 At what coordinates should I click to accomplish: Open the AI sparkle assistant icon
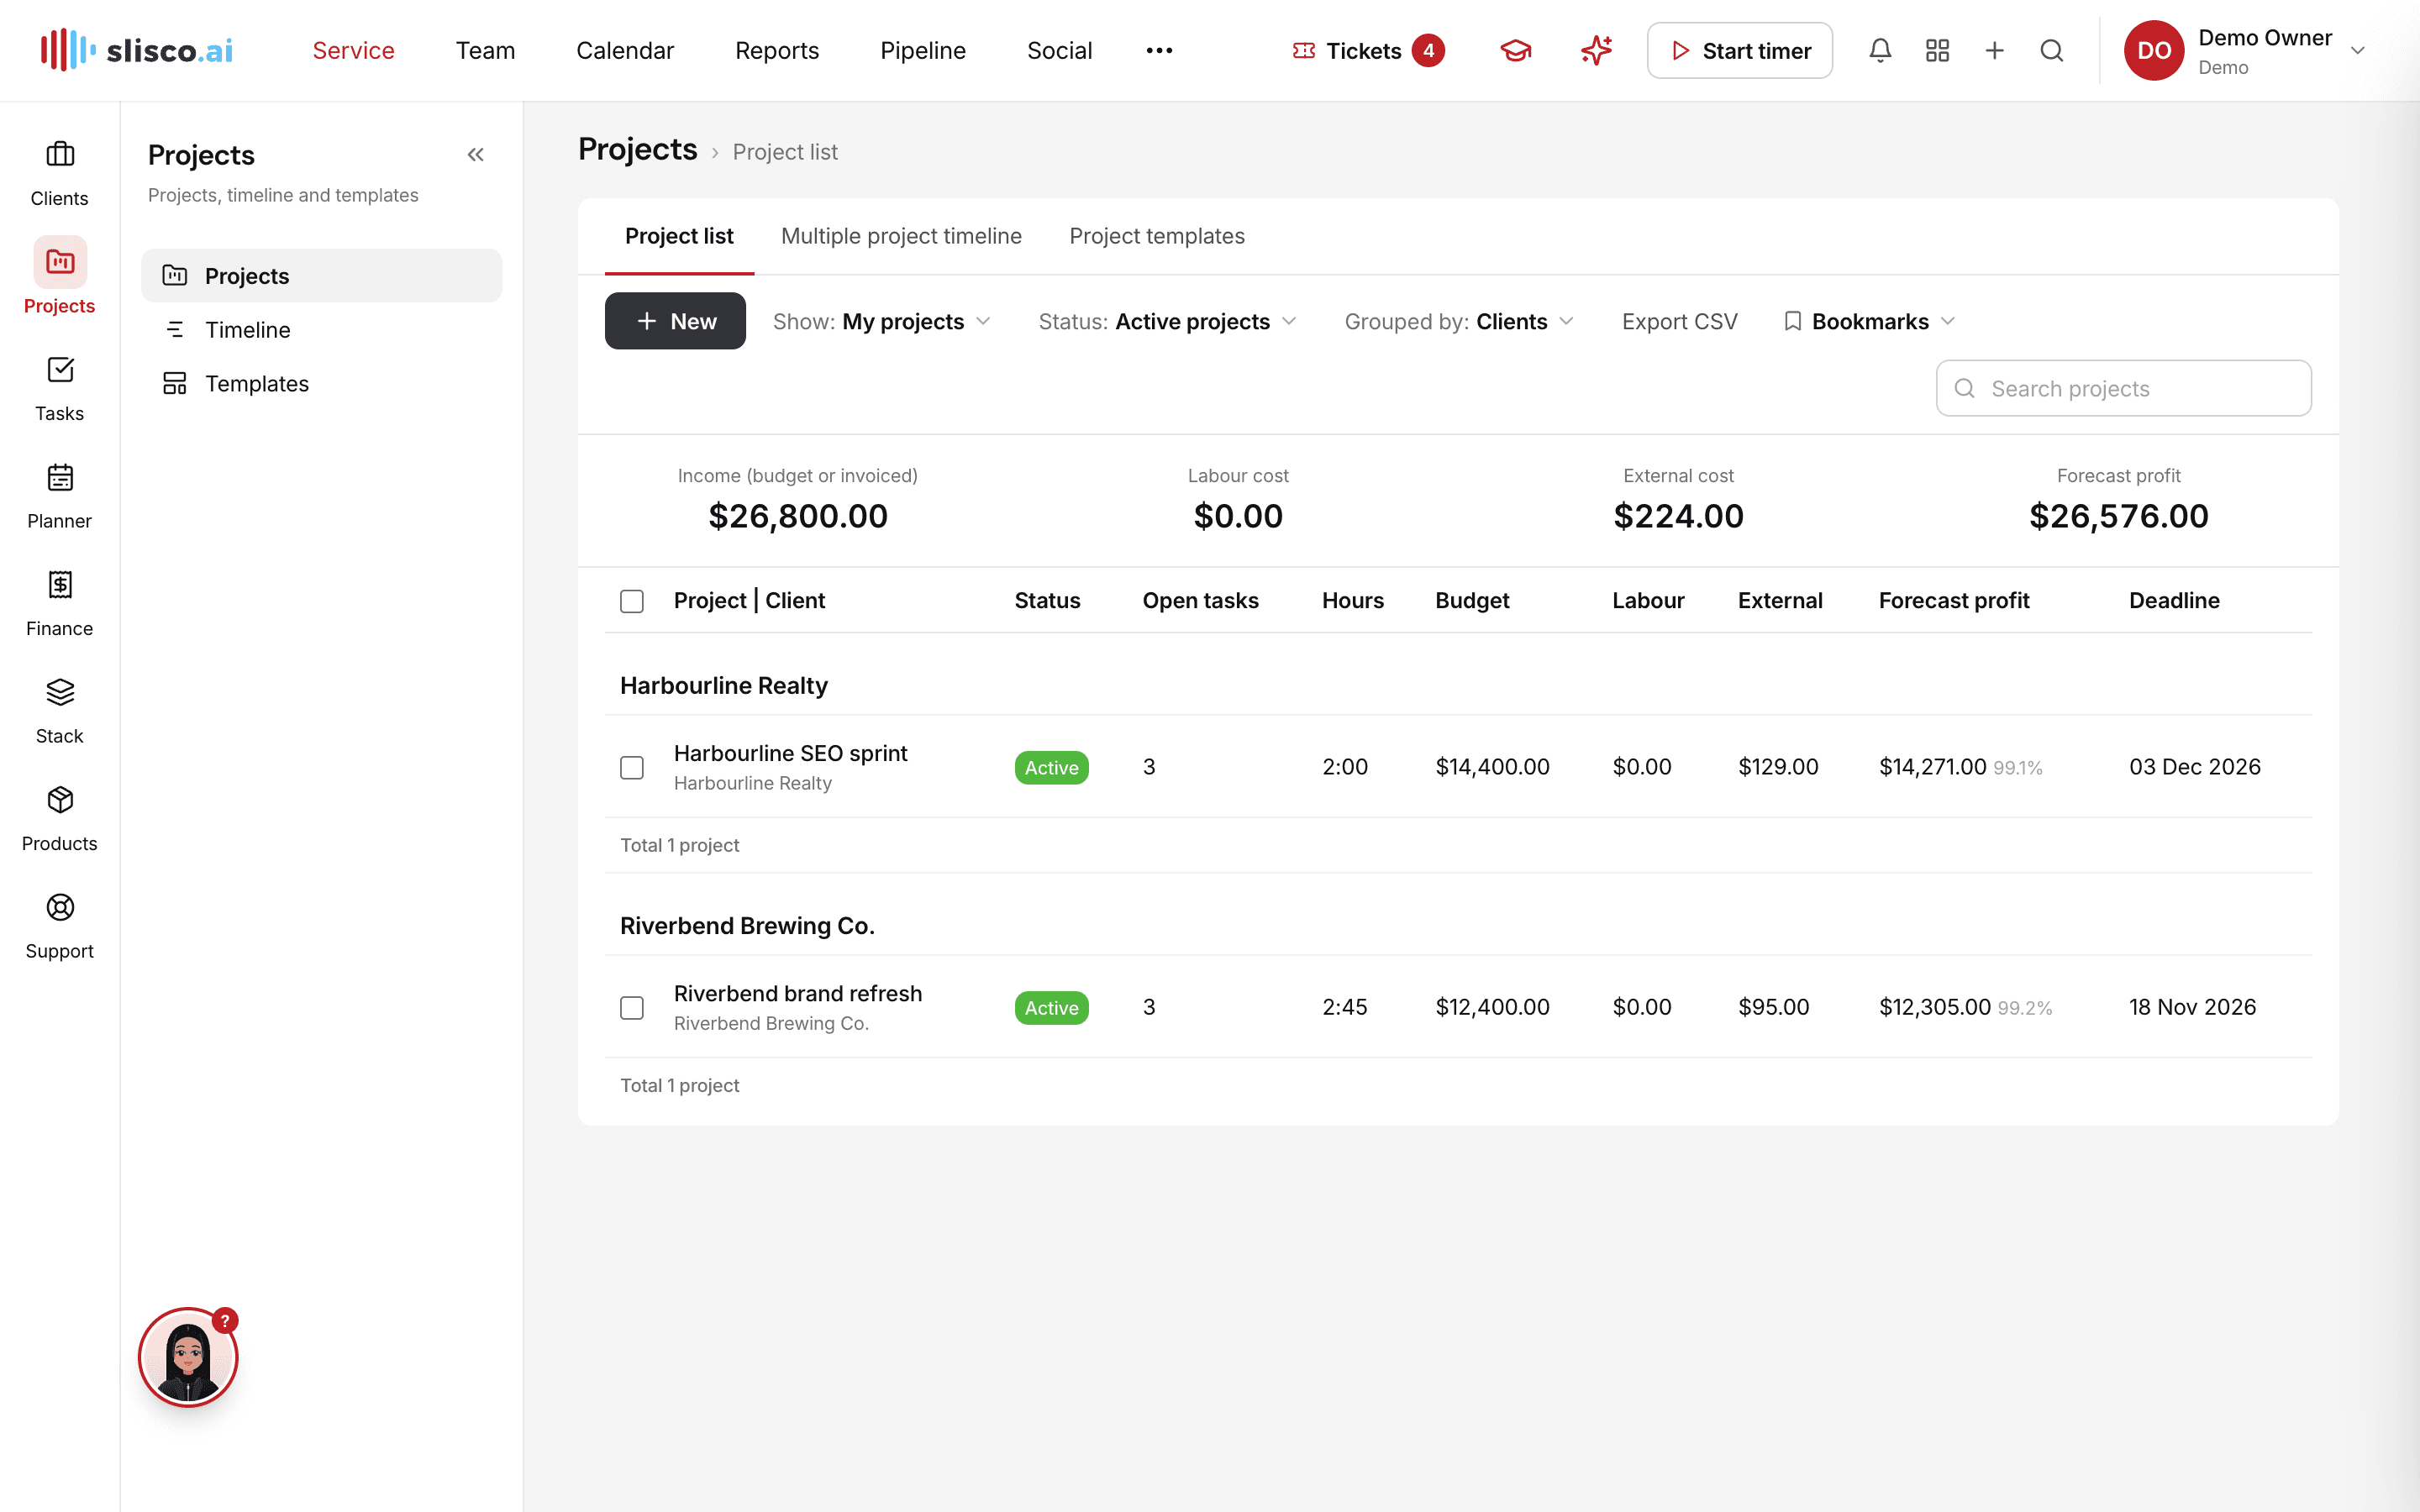point(1596,50)
